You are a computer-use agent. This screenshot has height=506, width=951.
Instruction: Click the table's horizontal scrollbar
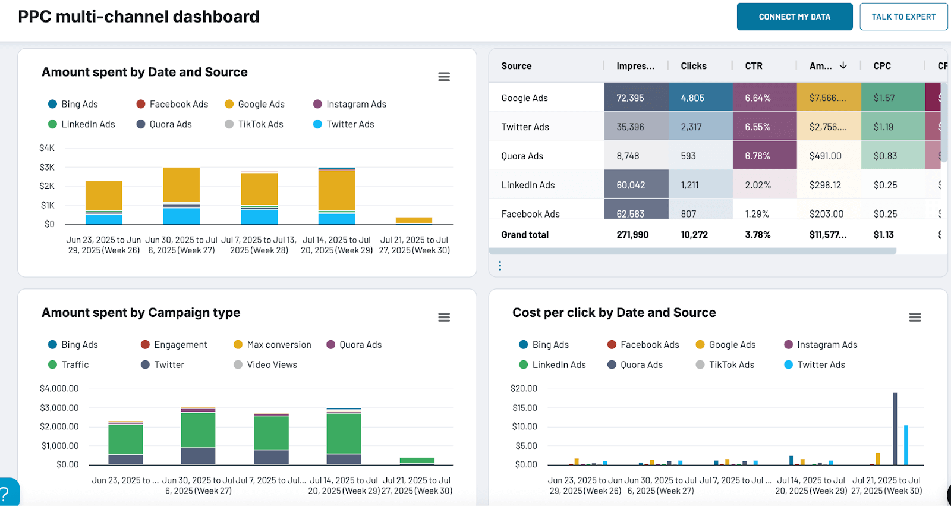692,252
